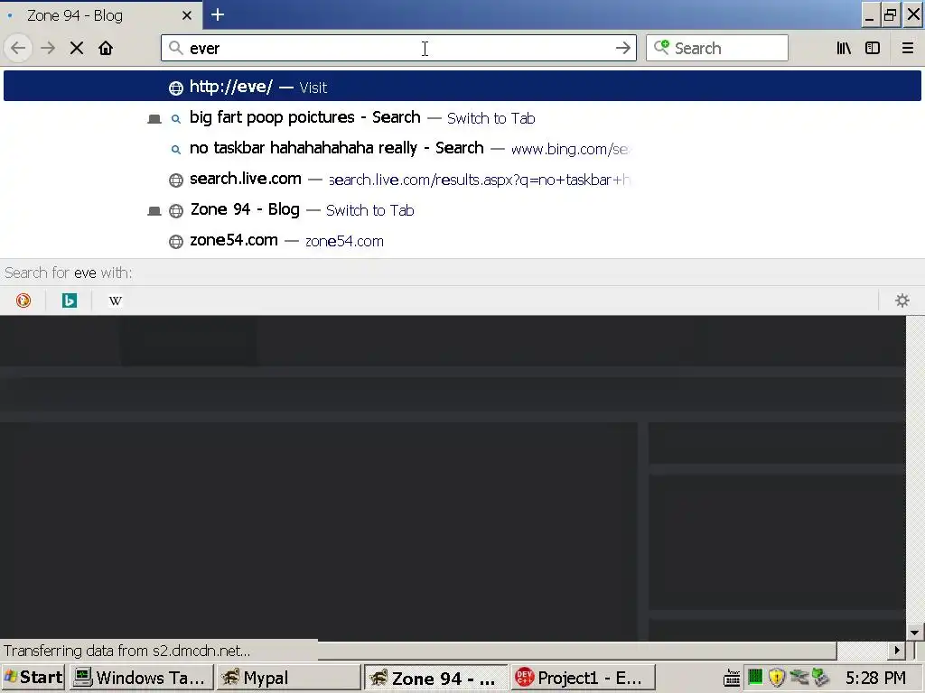Switch to the Mypal taskbar button
Viewport: 925px width, 693px height.
(x=288, y=678)
